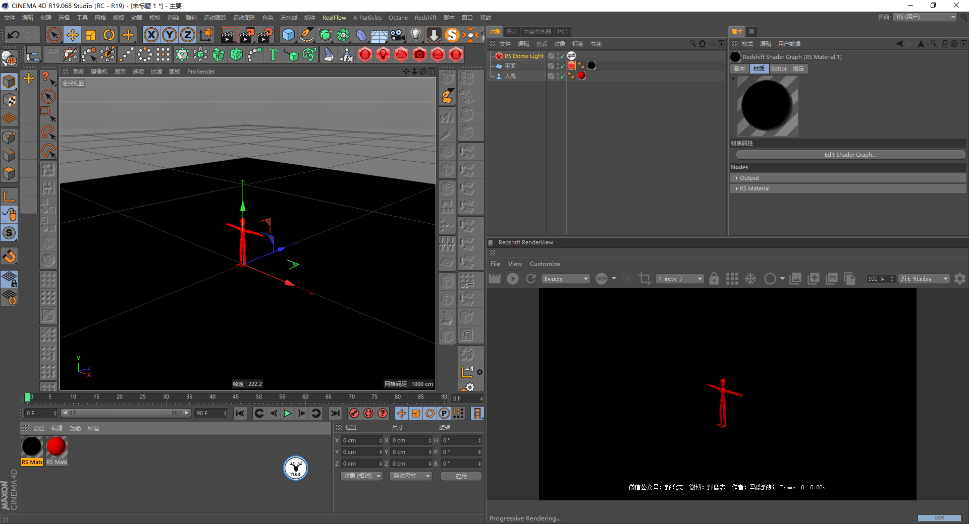Click the RenderView refresh icon
The width and height of the screenshot is (969, 524).
click(x=531, y=279)
